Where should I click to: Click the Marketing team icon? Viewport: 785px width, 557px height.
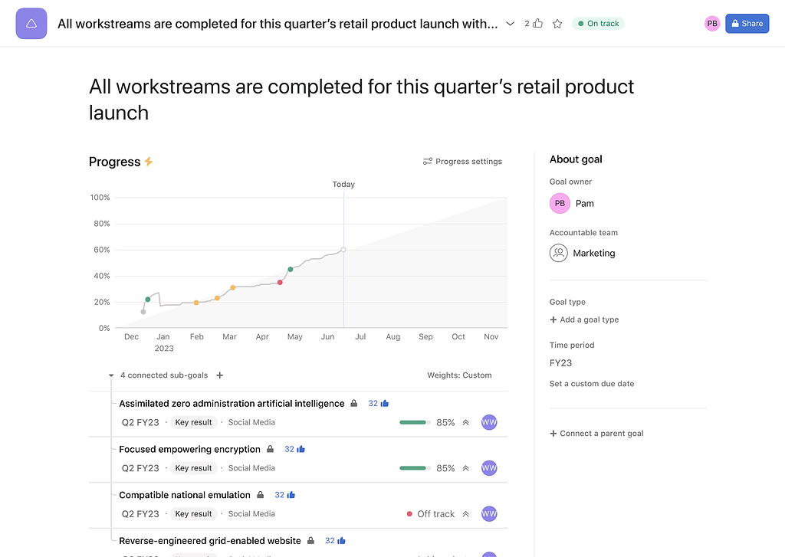pos(559,253)
